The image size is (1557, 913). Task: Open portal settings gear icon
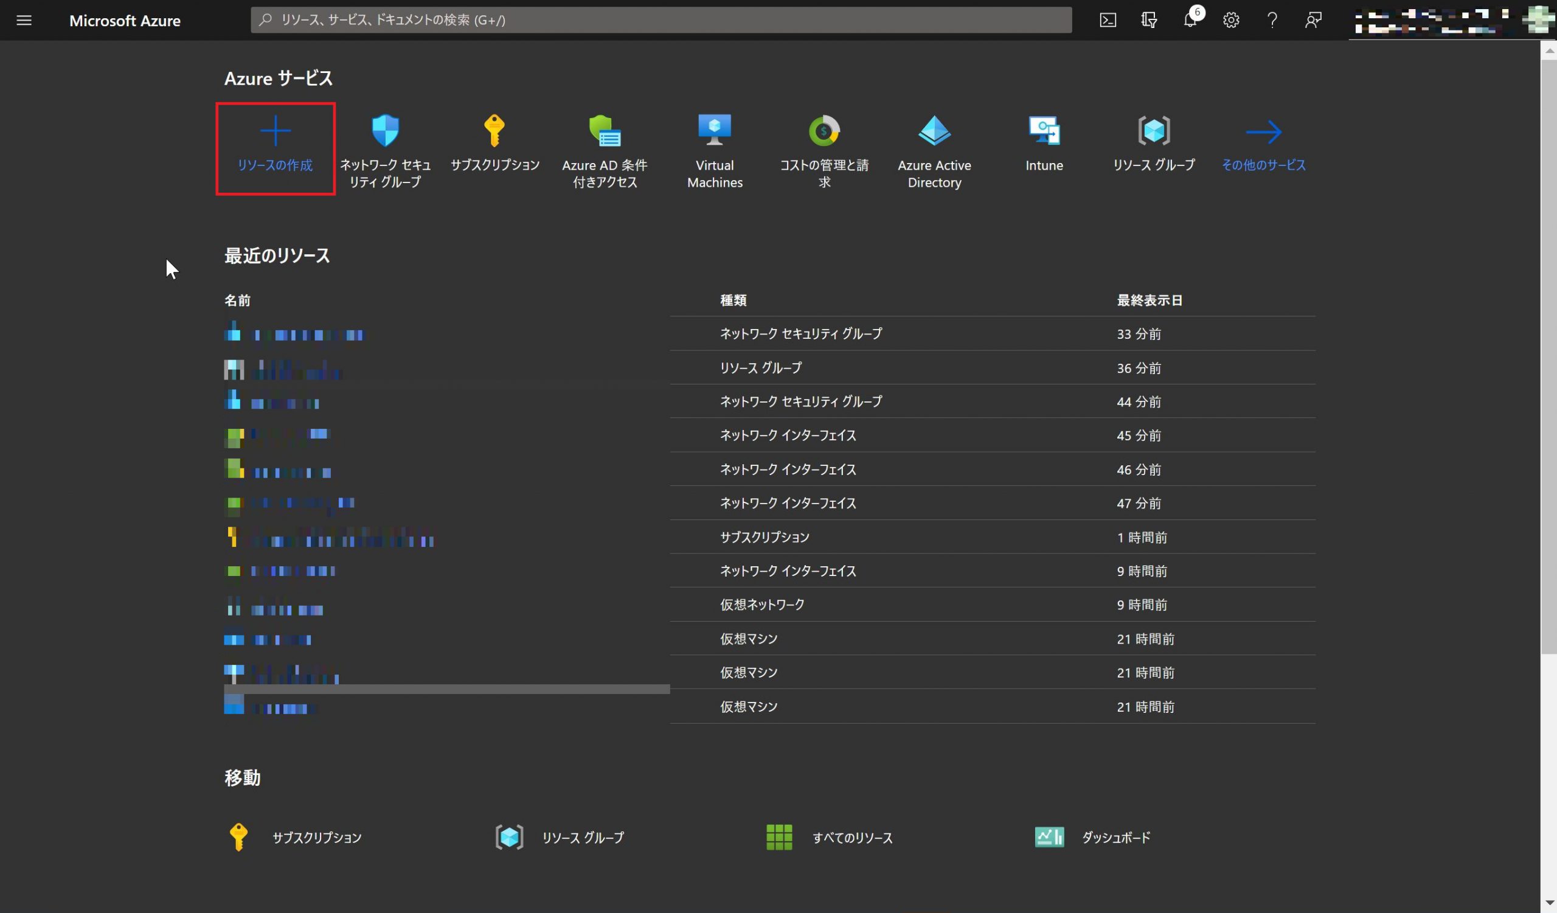tap(1230, 21)
